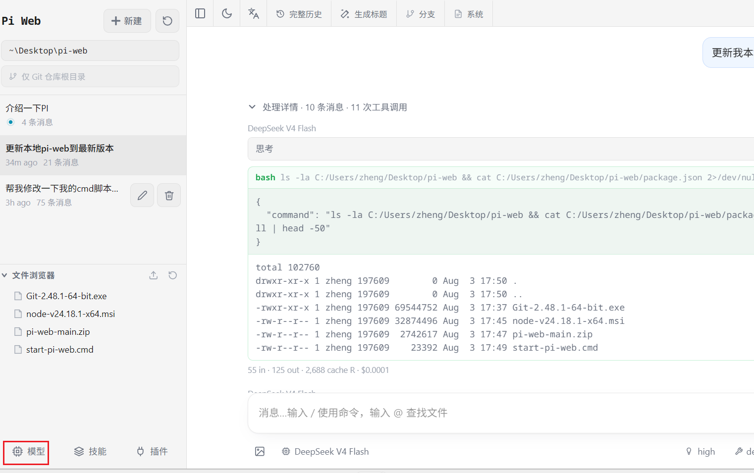
Task: Switch to dark mode with the moon icon
Action: tap(227, 13)
